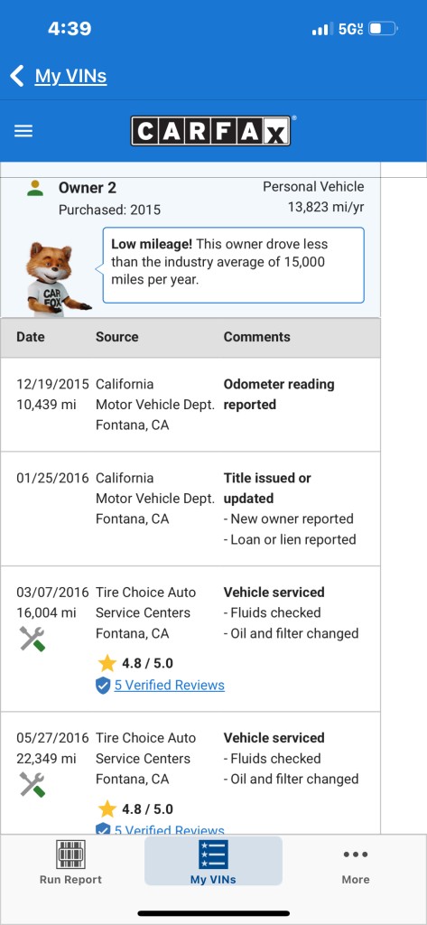Screen dimensions: 427x925
Task: Tap wrench icon for 05/27/2016 service
Action: (32, 785)
